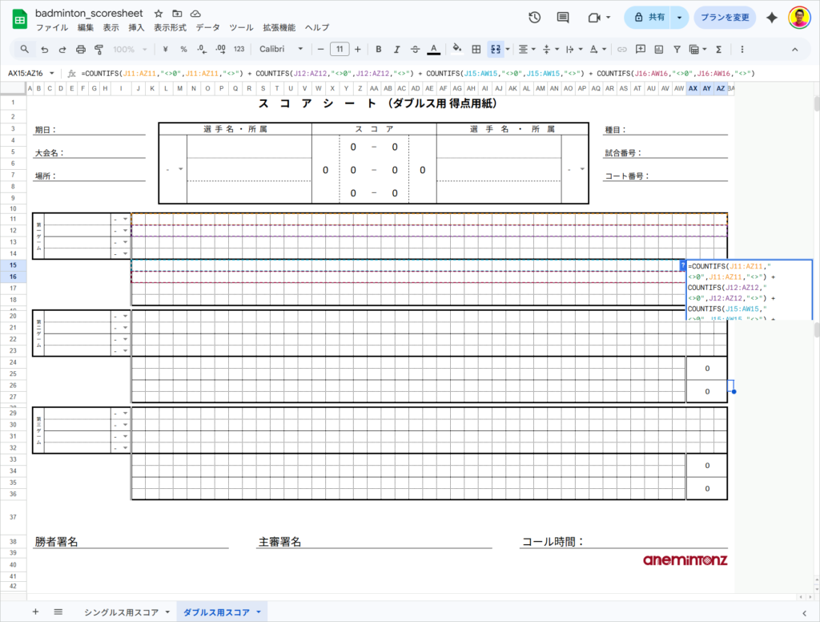Open the zoom 100% dropdown

tap(129, 49)
